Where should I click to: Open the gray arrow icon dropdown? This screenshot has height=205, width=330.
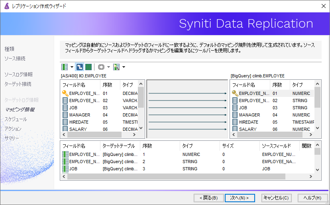point(108,67)
